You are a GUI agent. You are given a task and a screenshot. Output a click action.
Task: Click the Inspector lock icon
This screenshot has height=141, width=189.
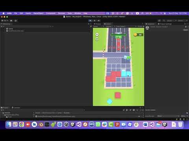pyautogui.click(x=185, y=24)
